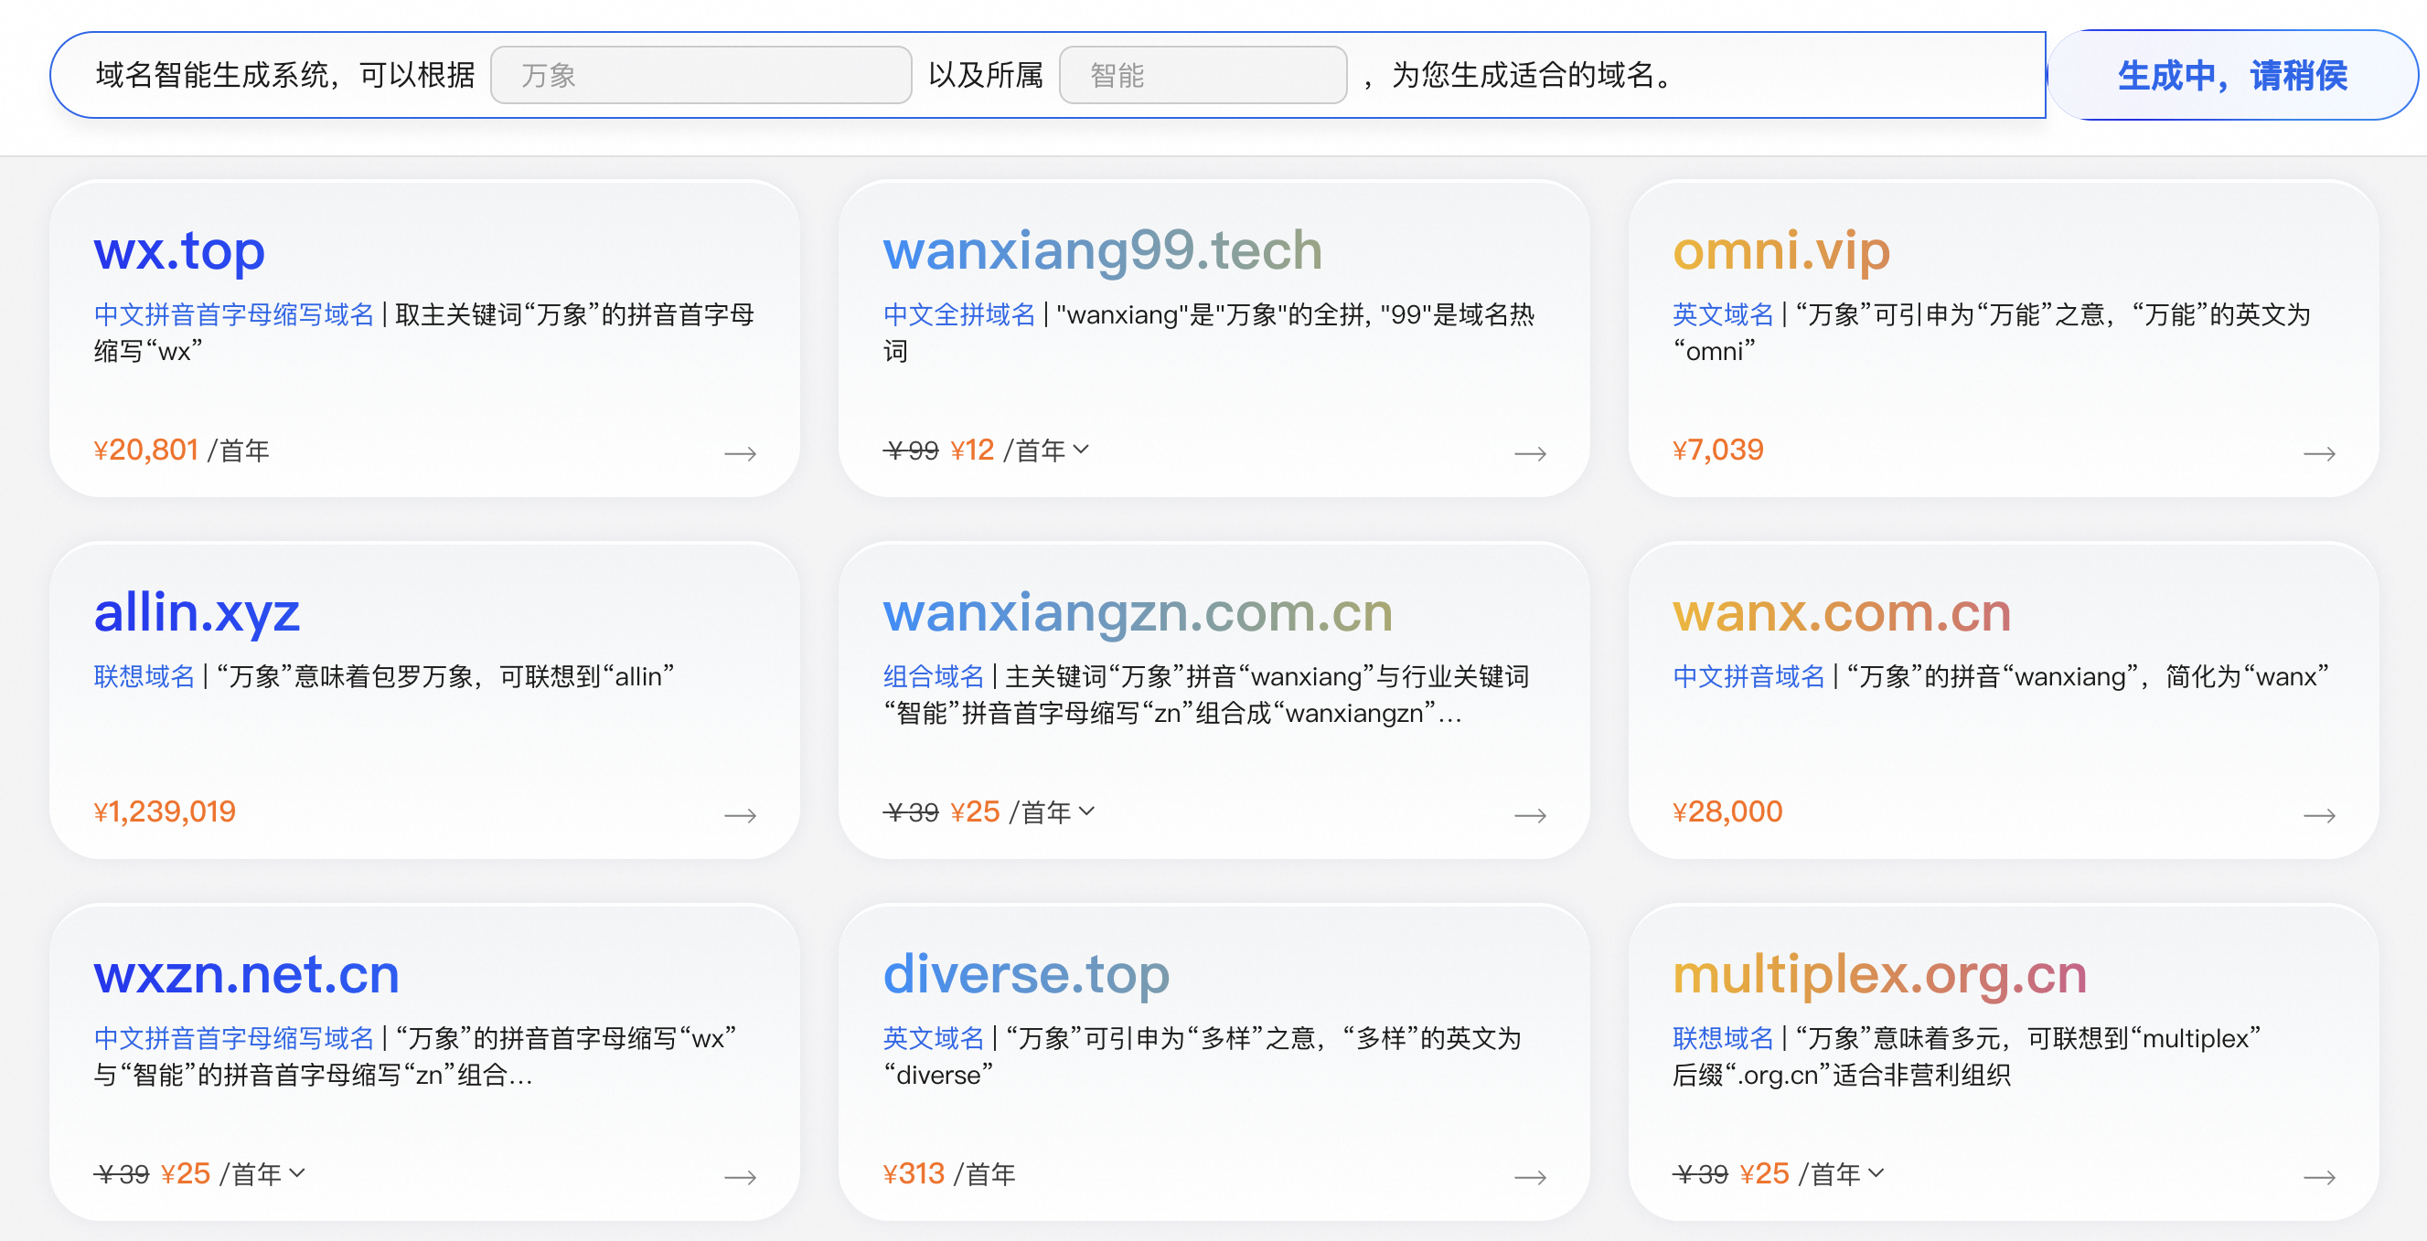Expand price dropdown on wanxiangzn.com.cn card
This screenshot has width=2427, height=1241.
pyautogui.click(x=1086, y=811)
